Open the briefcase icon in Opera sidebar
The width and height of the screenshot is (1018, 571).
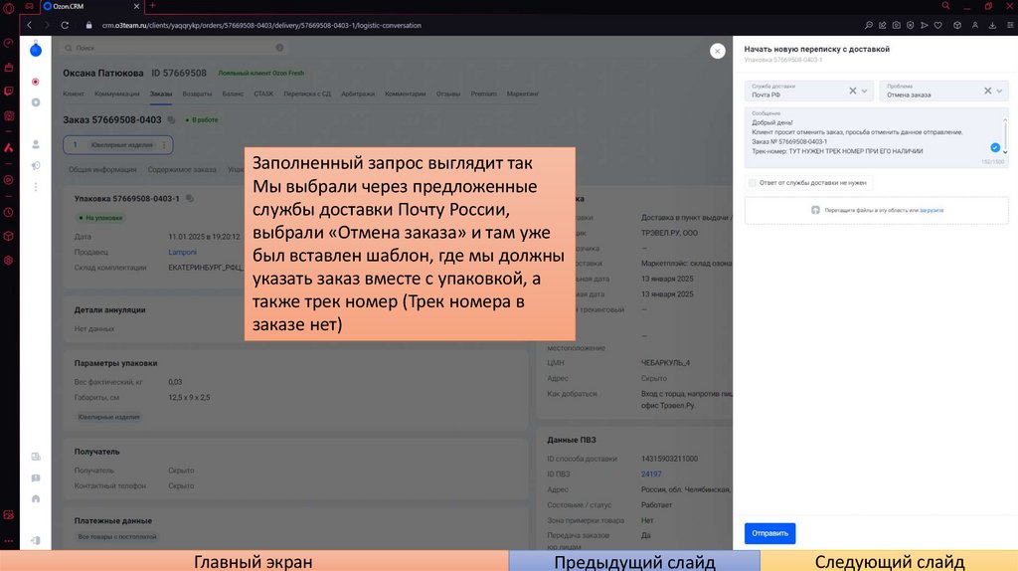click(8, 68)
